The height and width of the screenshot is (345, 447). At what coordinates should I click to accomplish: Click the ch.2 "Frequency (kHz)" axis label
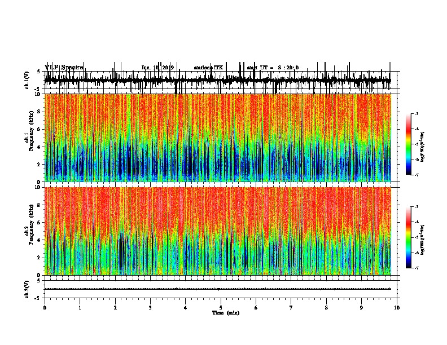[31, 224]
